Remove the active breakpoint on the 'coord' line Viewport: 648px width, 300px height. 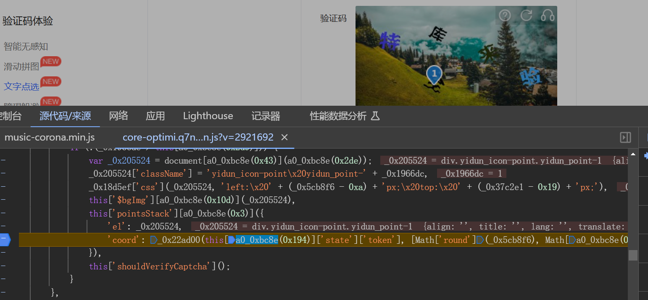pyautogui.click(x=5, y=240)
